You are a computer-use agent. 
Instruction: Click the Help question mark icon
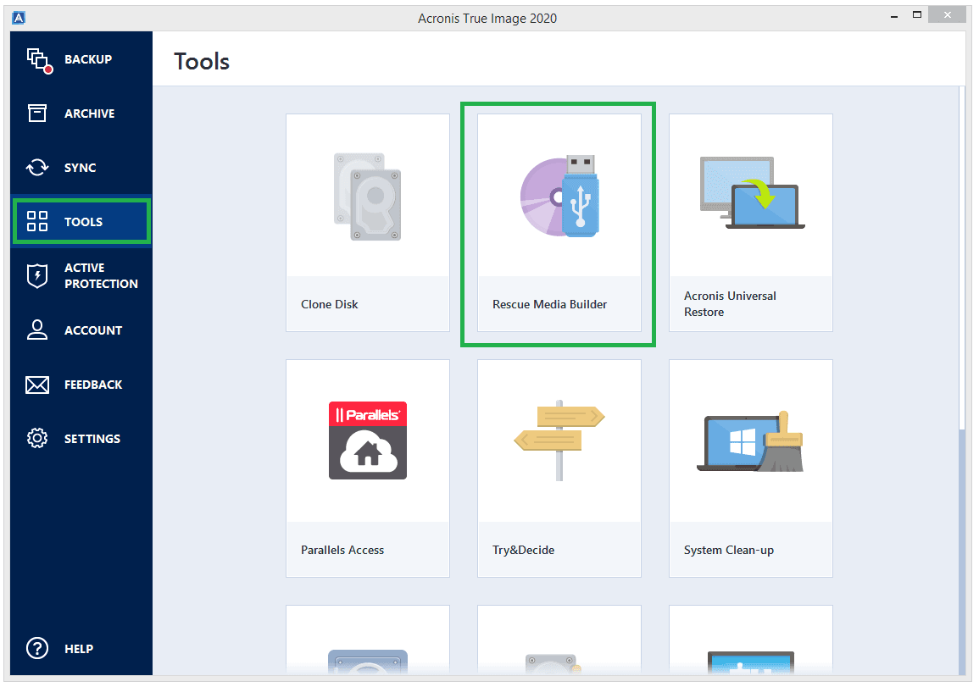point(37,648)
